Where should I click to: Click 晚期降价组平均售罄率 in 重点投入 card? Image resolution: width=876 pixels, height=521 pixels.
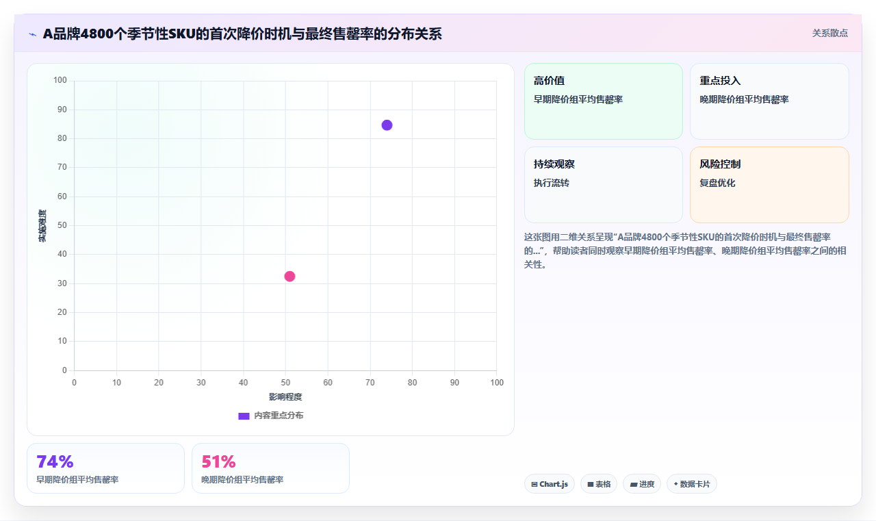(744, 99)
